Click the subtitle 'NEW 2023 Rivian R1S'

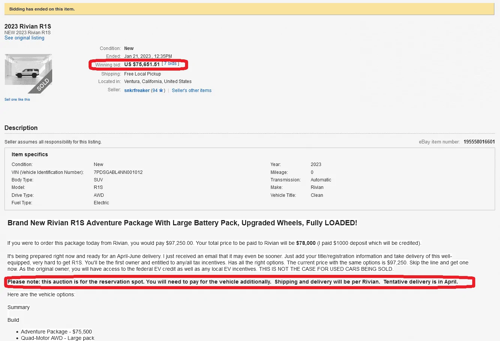click(x=27, y=33)
